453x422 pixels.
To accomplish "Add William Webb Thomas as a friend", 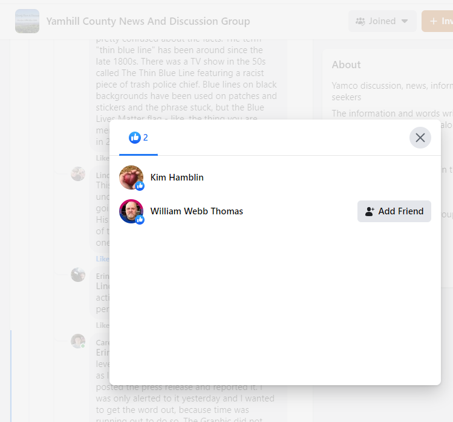I will pos(394,211).
